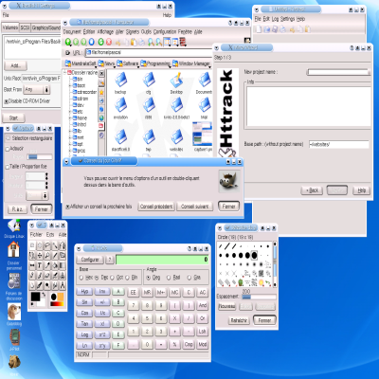Viewport: 379px width, 379px height.
Task: Click the red Stop button in Konqueror toolbar
Action: [109, 42]
